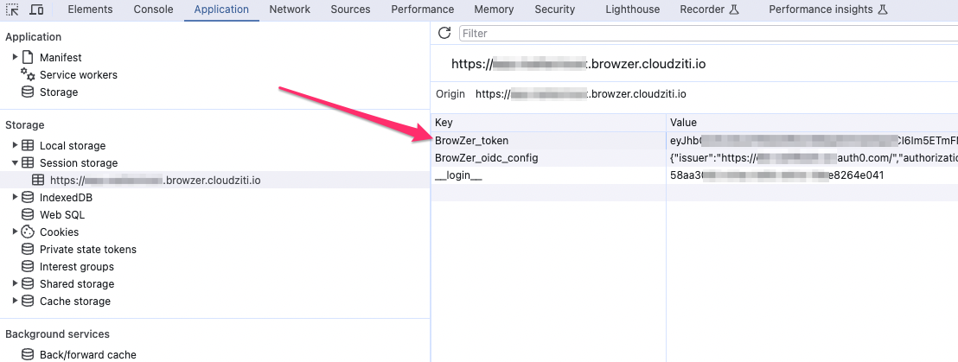Image resolution: width=958 pixels, height=362 pixels.
Task: Click the inspect element picker icon
Action: click(13, 10)
